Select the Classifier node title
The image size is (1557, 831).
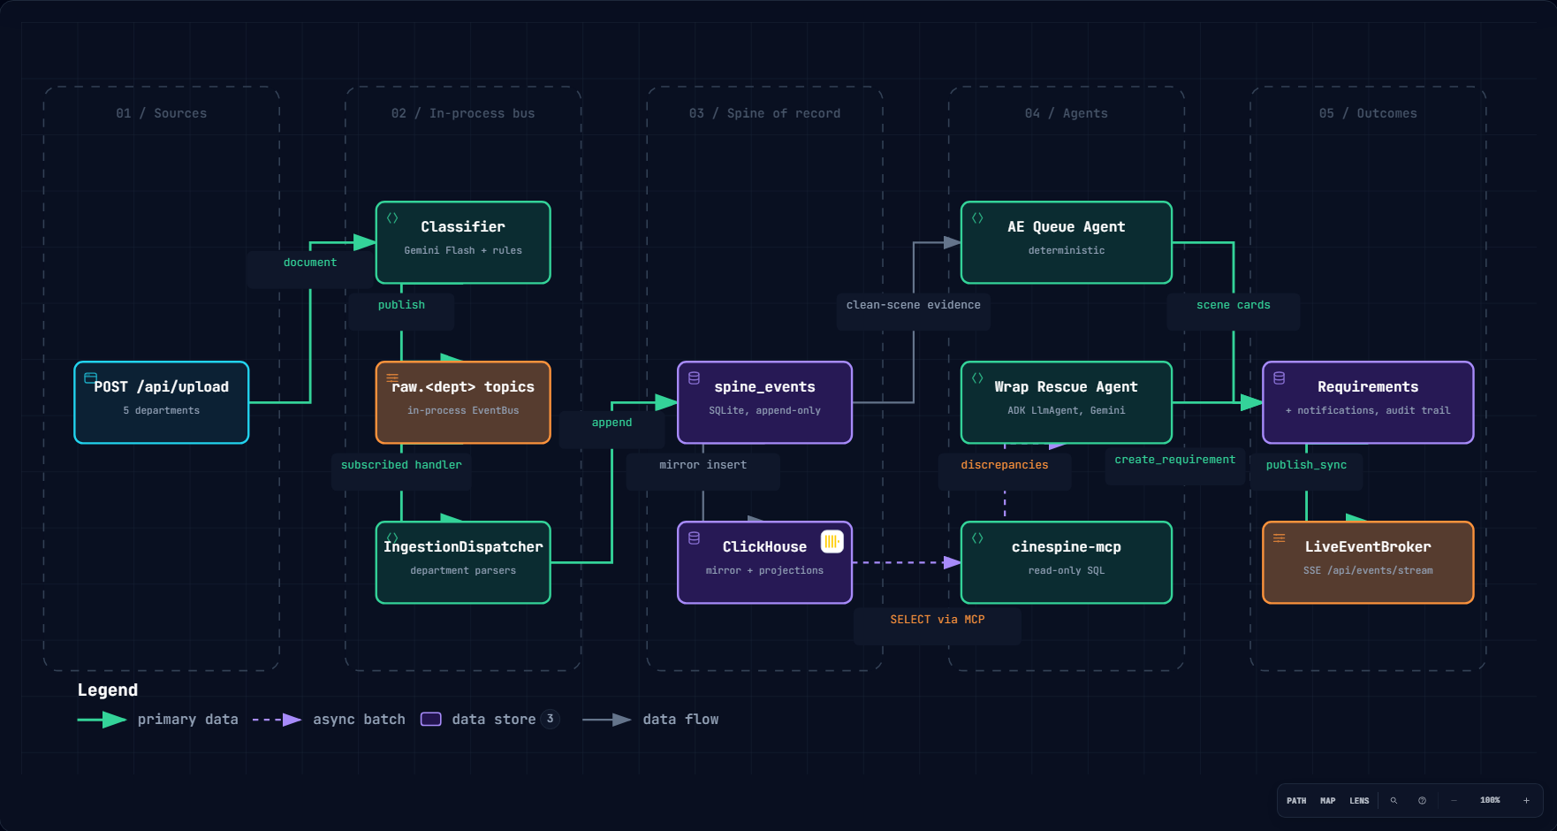pyautogui.click(x=463, y=227)
